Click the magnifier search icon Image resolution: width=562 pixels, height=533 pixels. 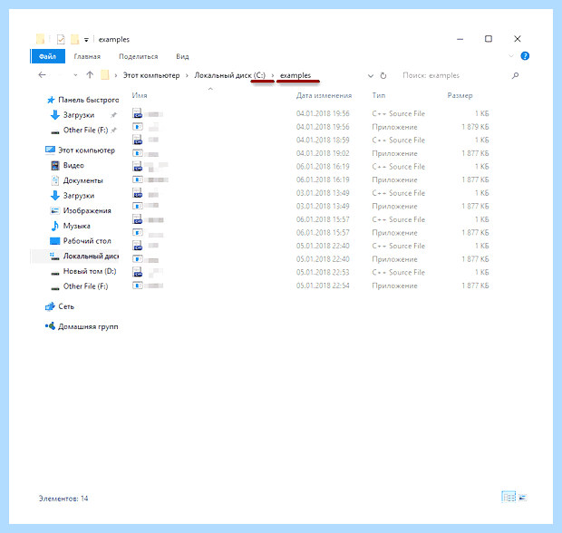tap(515, 75)
